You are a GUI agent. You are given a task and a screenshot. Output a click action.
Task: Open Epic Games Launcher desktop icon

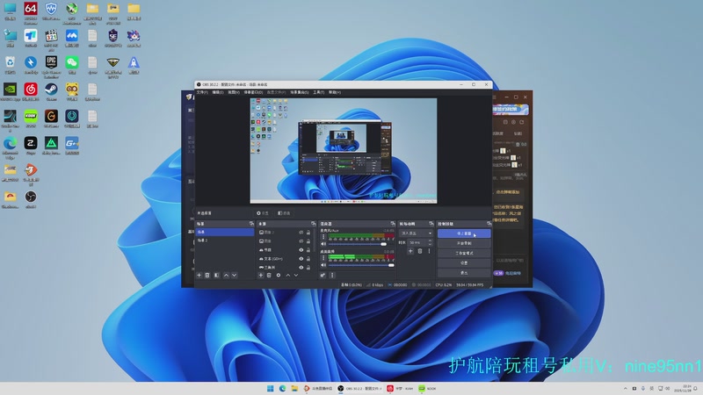pyautogui.click(x=51, y=67)
